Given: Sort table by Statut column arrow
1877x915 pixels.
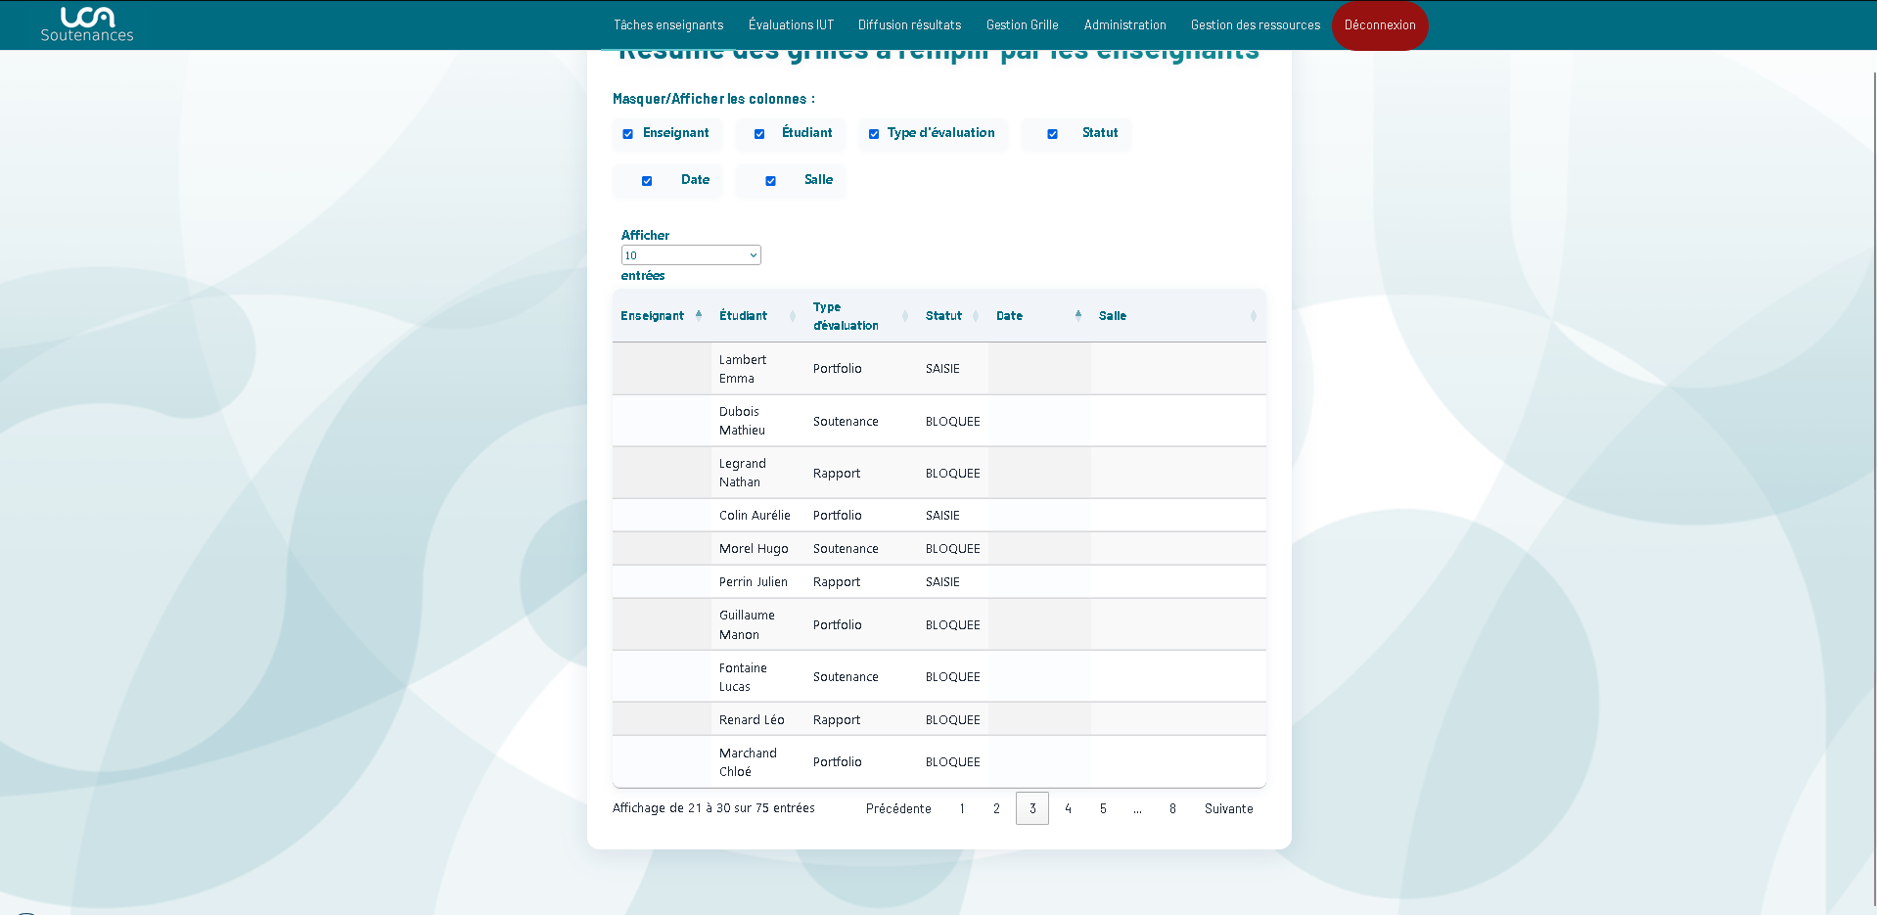Looking at the screenshot, I should pos(976,316).
